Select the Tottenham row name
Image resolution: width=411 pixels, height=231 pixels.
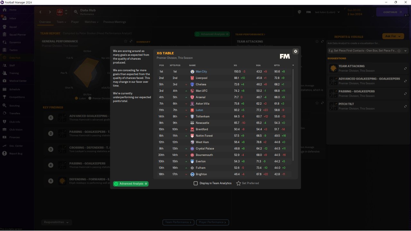[x=203, y=116]
